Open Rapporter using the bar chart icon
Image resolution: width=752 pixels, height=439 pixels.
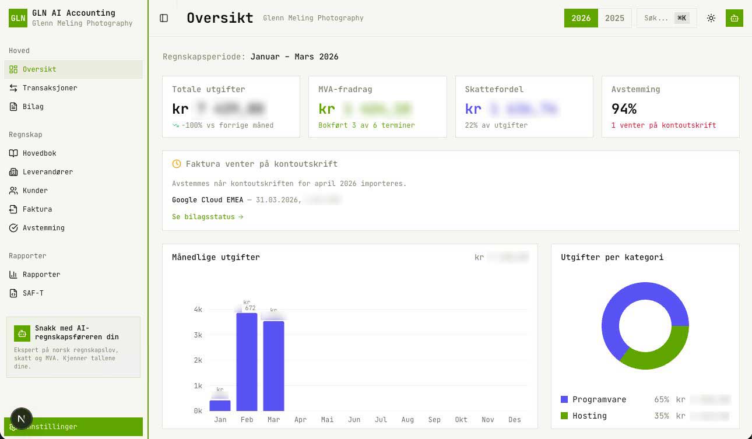(13, 274)
